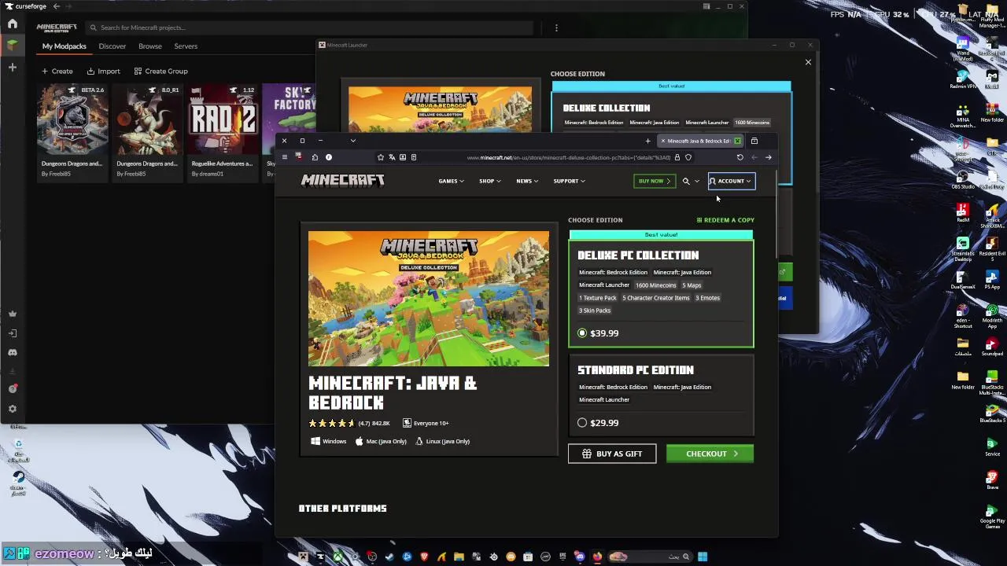This screenshot has height=566, width=1007.
Task: Create a new modpack with Create button
Action: [57, 72]
